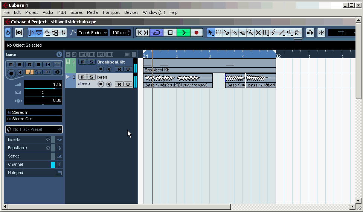Adjust the 100 ms return time stepper
363x212 pixels.
click(x=129, y=33)
